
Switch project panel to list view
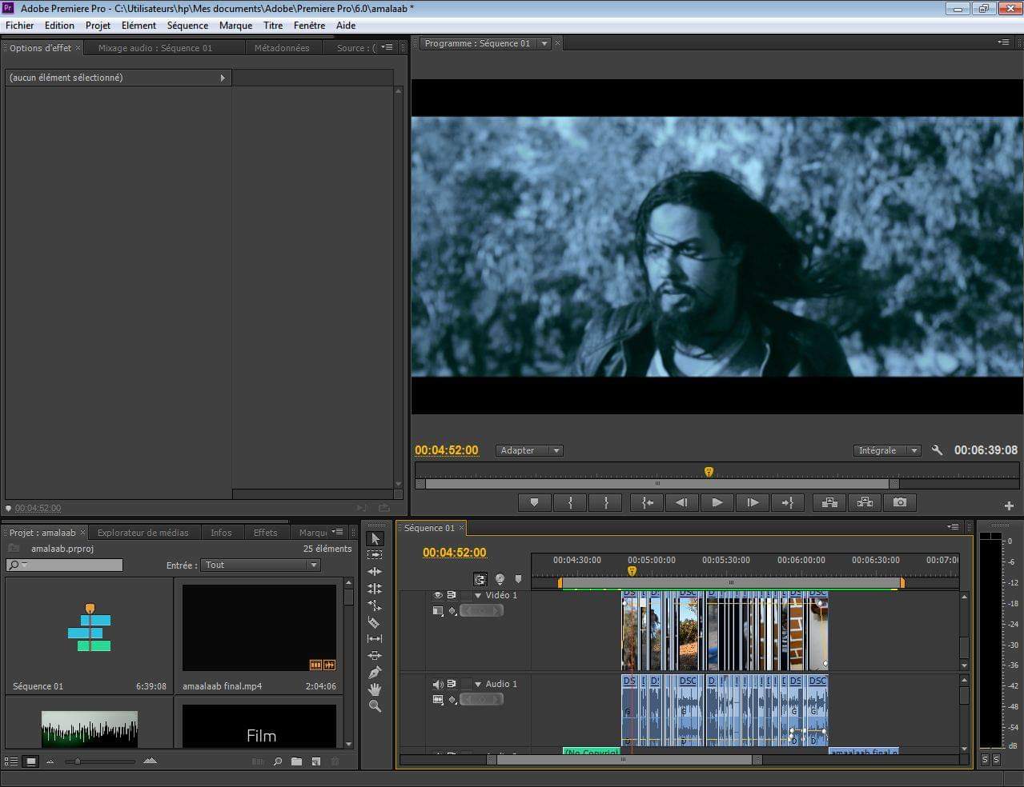(x=12, y=761)
